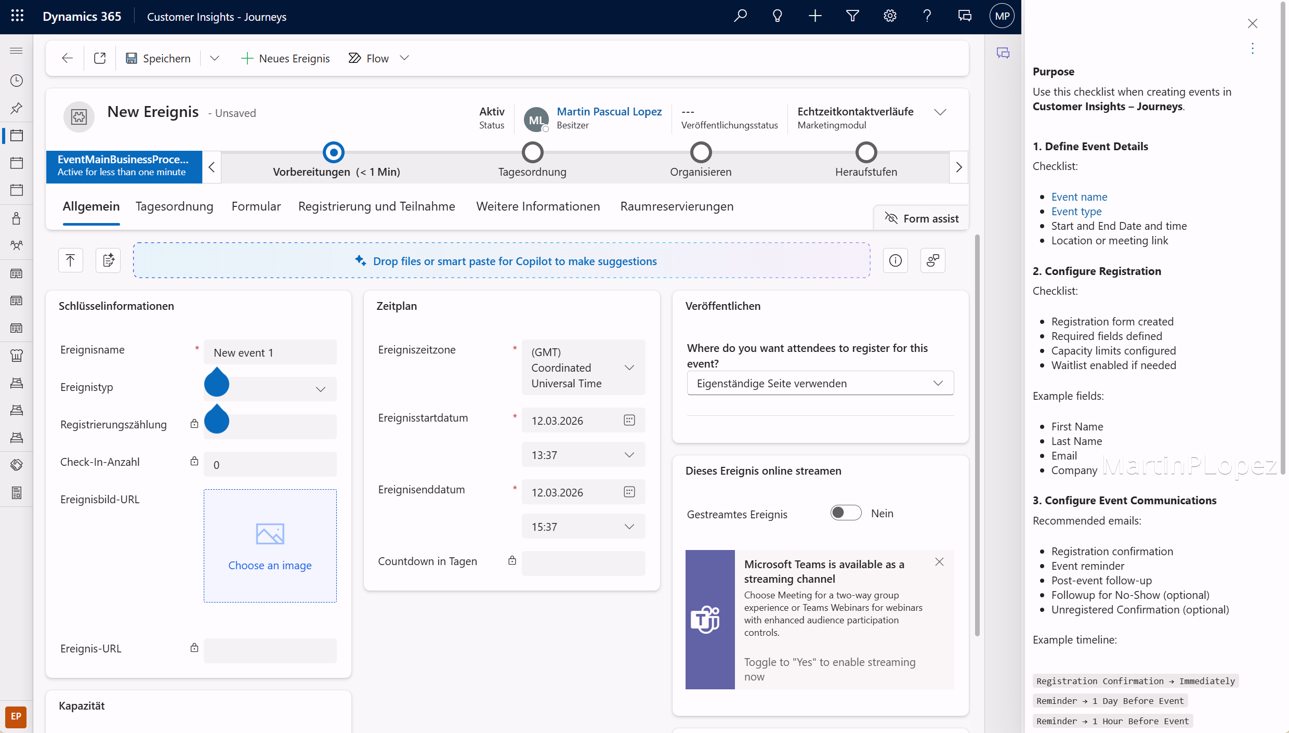
Task: Expand the Flow menu chevron
Action: [x=404, y=58]
